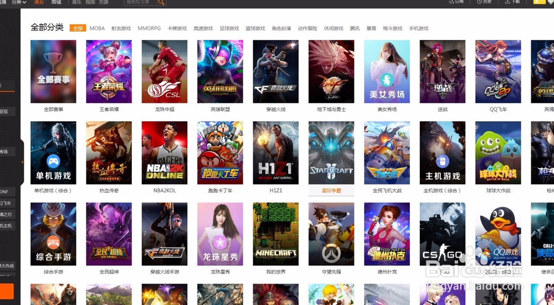Screen dimensions: 554x305
Task: Open CS:GO game card
Action: pos(442,234)
